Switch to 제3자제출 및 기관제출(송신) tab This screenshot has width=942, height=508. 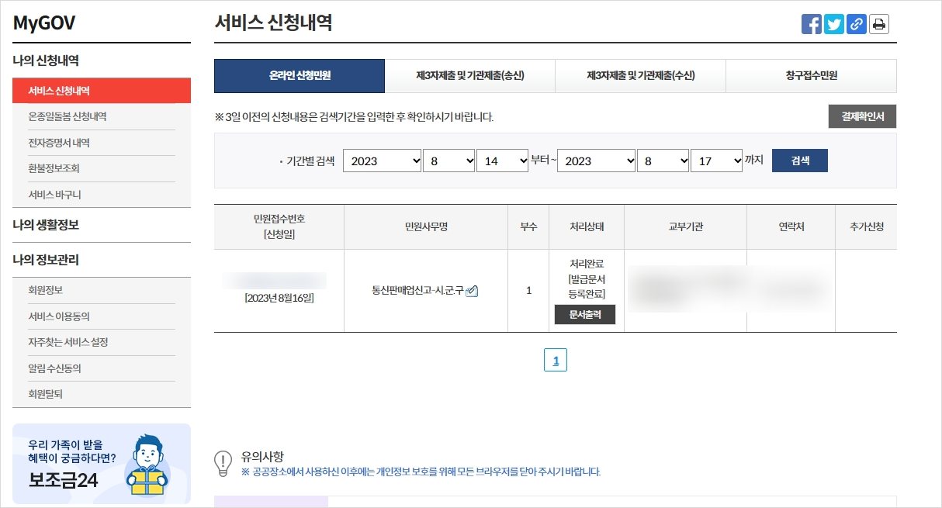coord(469,76)
